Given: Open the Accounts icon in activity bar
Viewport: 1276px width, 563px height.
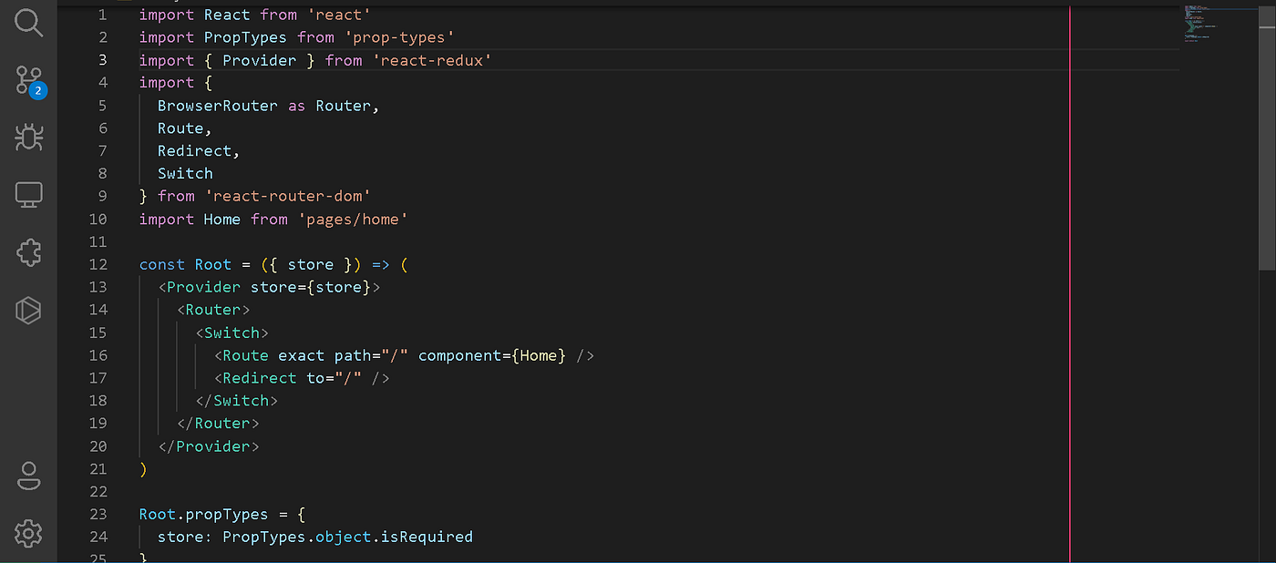Looking at the screenshot, I should pos(29,476).
